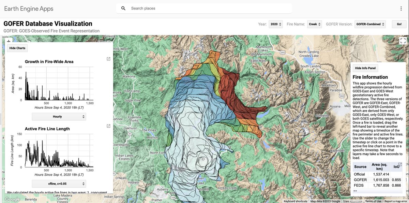Click the Fire Information heading

coord(370,77)
